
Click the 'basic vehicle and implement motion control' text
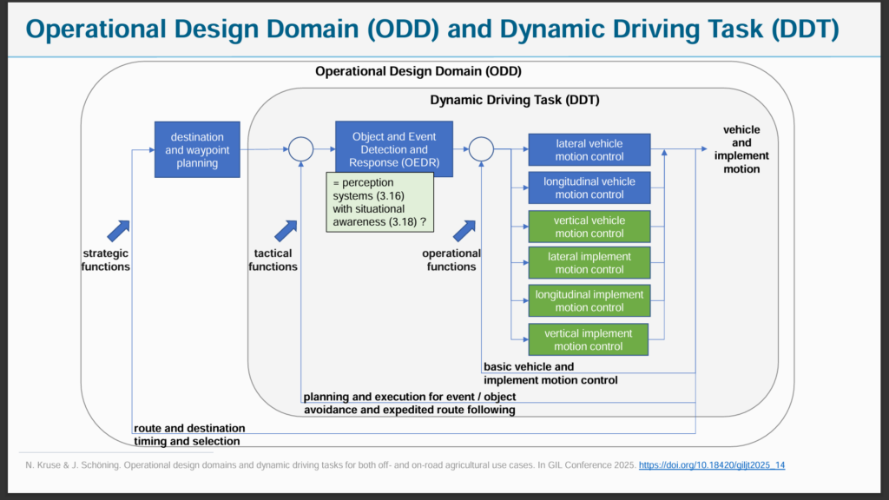coord(550,373)
